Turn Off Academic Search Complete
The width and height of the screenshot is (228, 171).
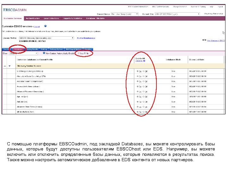[143, 81]
